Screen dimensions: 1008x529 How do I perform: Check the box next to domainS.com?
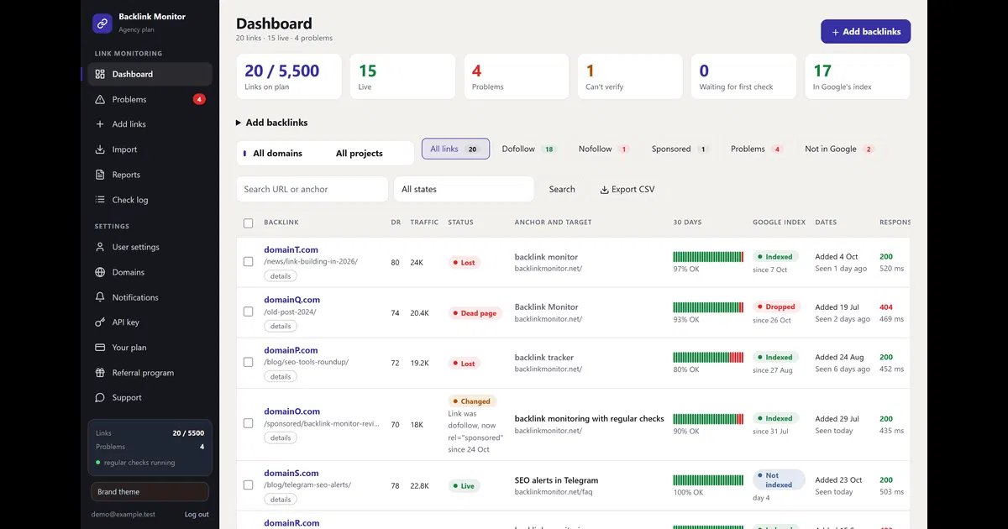point(248,484)
